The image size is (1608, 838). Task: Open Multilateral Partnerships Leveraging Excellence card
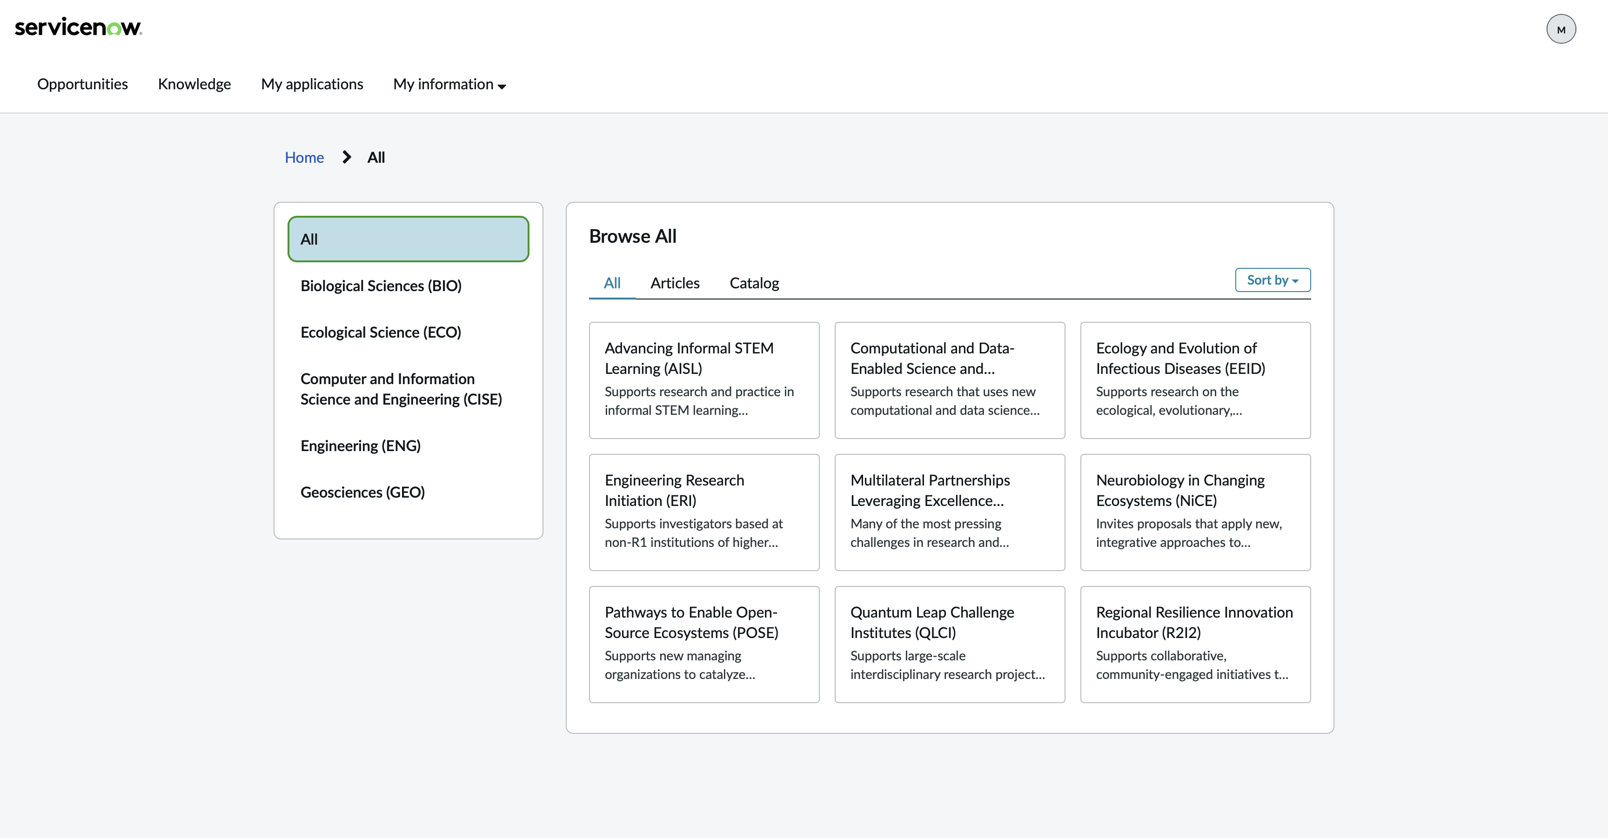pos(950,512)
